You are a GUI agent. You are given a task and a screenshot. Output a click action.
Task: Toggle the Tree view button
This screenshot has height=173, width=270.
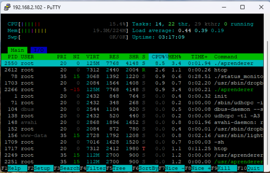point(120,168)
